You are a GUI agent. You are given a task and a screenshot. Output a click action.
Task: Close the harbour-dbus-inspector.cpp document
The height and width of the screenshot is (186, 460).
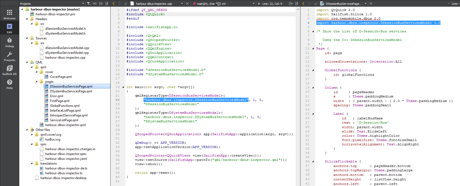point(187,3)
